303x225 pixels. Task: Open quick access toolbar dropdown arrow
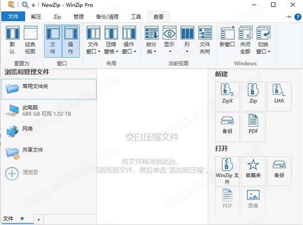tap(33, 6)
